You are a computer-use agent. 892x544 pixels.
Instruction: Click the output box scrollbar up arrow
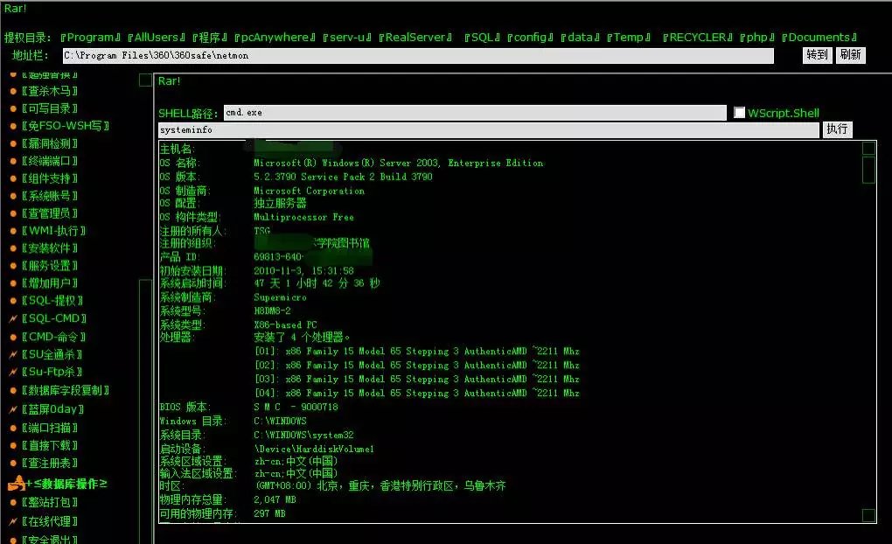[868, 149]
